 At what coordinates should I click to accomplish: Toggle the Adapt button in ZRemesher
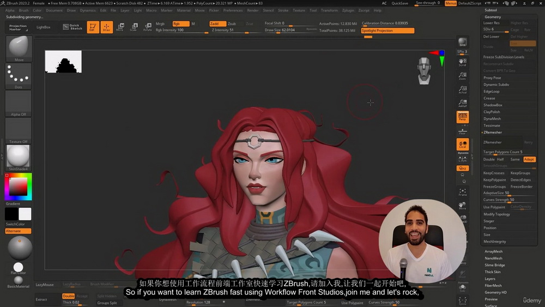click(x=529, y=159)
